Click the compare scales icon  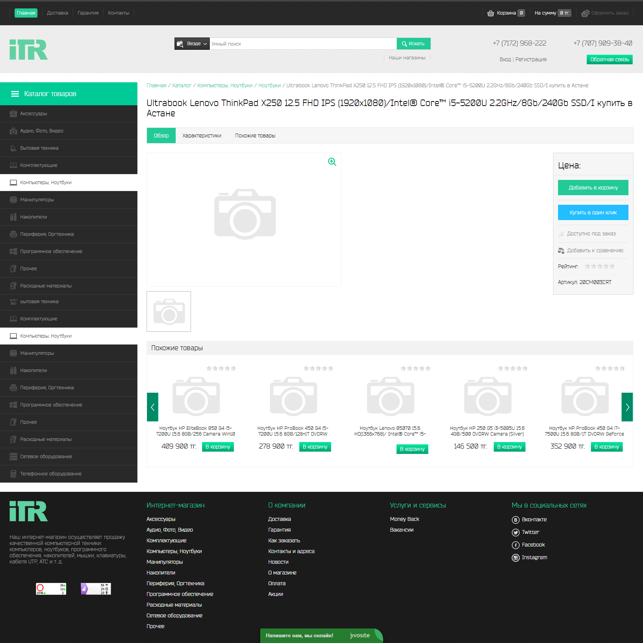point(561,250)
